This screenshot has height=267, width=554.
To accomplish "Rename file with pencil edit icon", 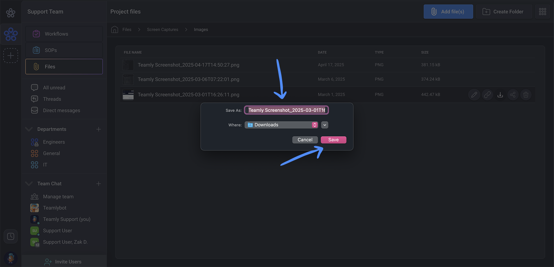I will coord(474,95).
